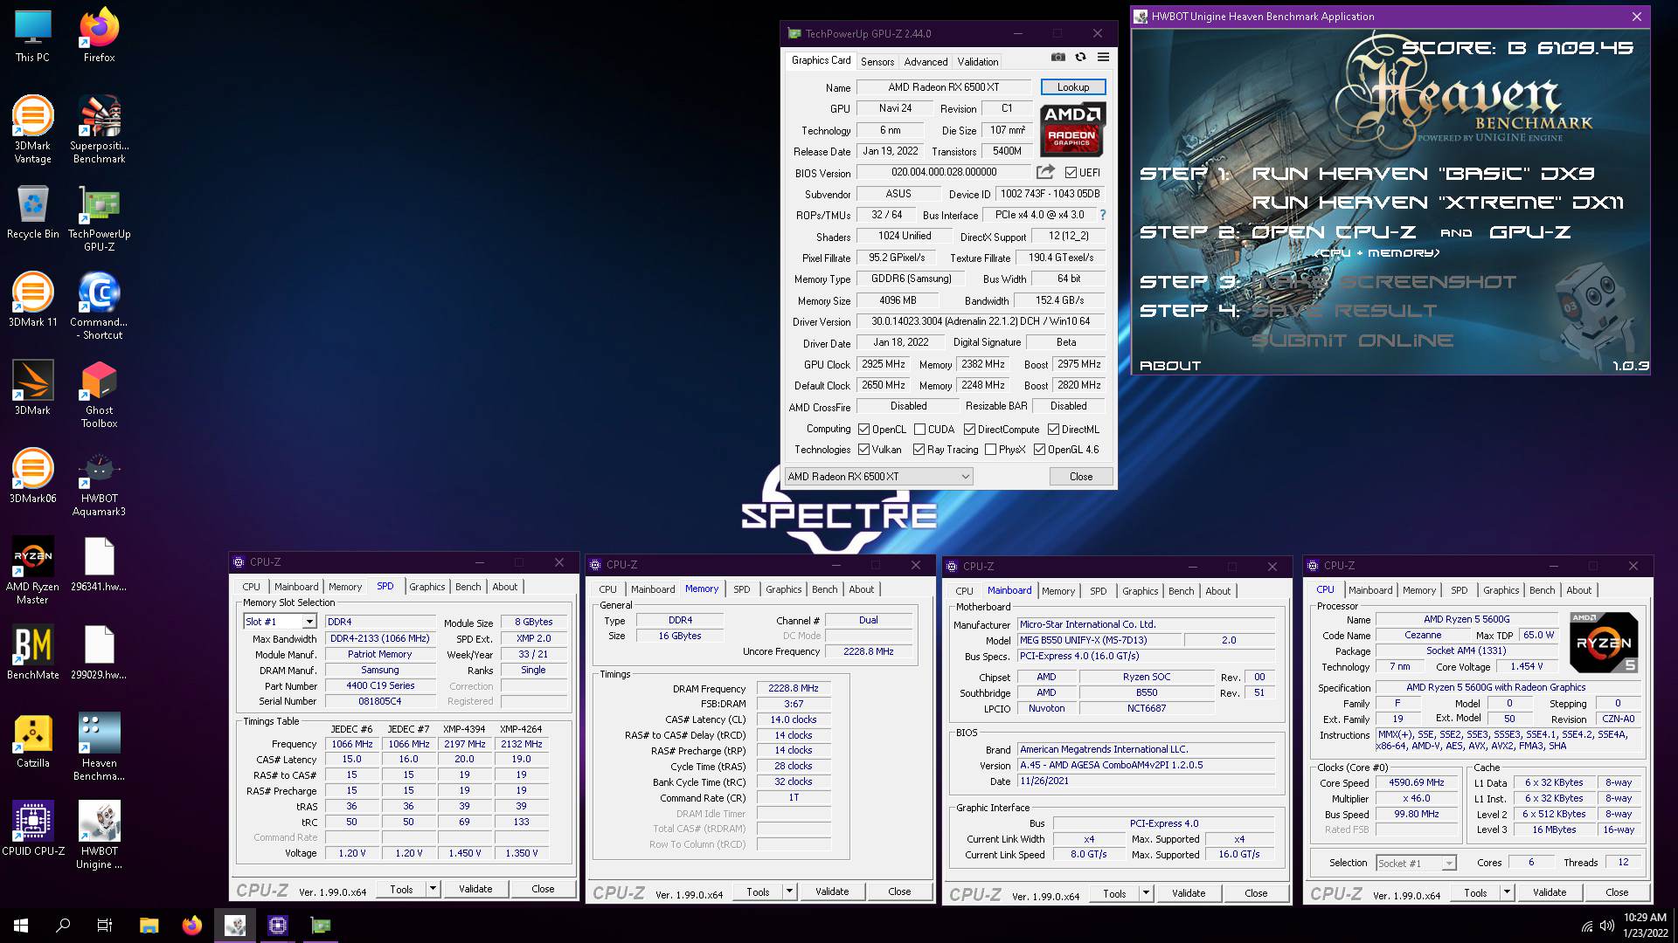Open File Explorer from the taskbar
Screen dimensions: 1678x943
pyautogui.click(x=149, y=926)
